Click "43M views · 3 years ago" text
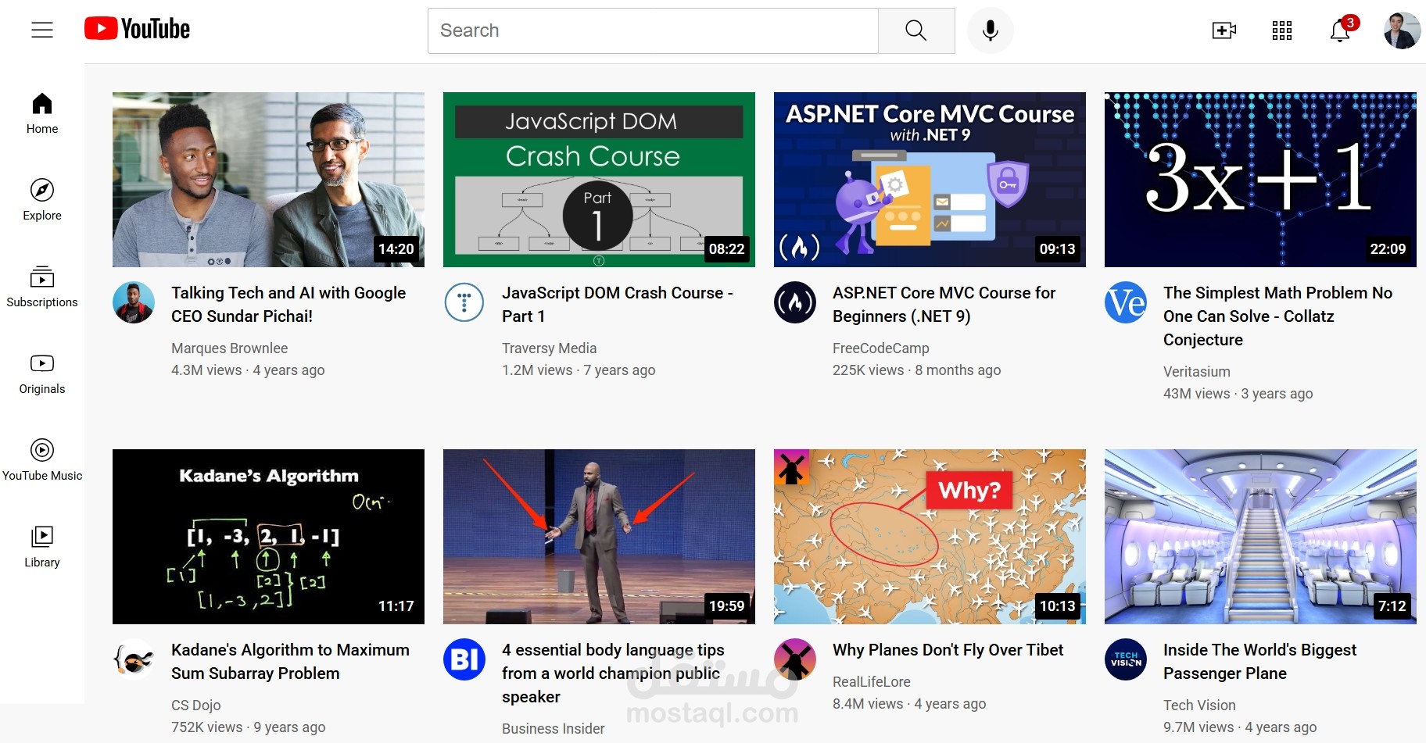Viewport: 1426px width, 743px height. (1238, 394)
